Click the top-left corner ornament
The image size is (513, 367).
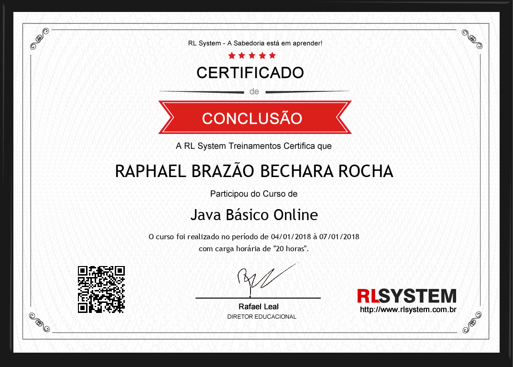coord(39,39)
